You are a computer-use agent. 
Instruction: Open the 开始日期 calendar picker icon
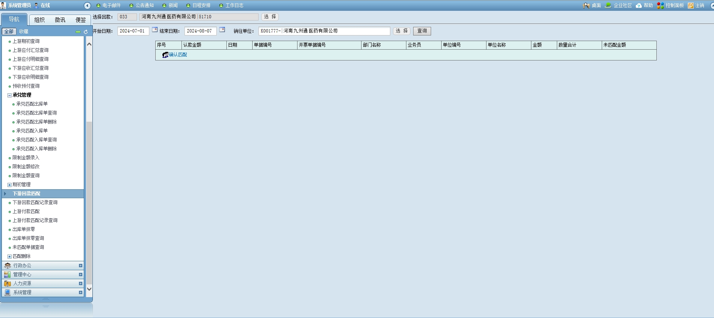155,30
